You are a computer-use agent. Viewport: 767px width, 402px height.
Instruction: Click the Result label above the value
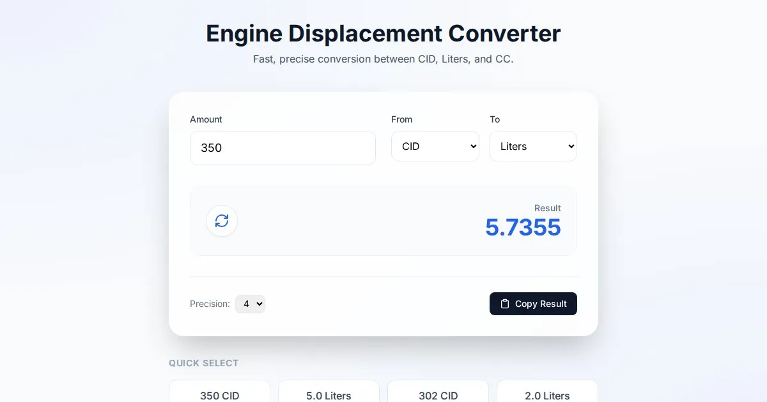(x=547, y=208)
